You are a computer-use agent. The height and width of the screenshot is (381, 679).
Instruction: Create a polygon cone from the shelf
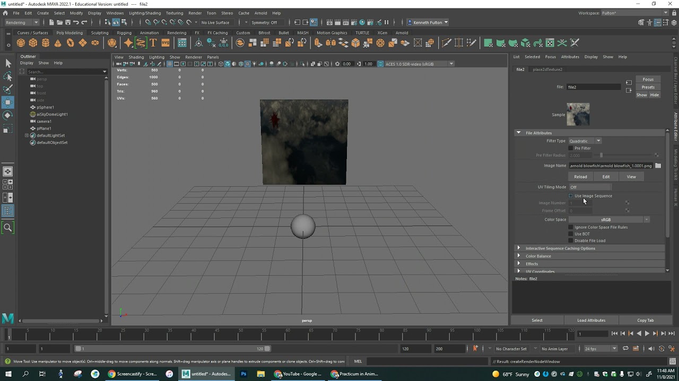click(x=58, y=43)
